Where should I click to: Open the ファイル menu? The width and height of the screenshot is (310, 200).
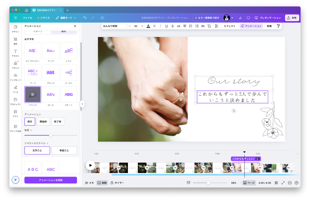pyautogui.click(x=27, y=18)
